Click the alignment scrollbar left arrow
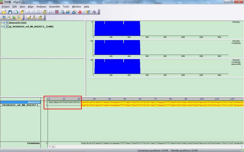This screenshot has height=152, width=244. [50, 147]
